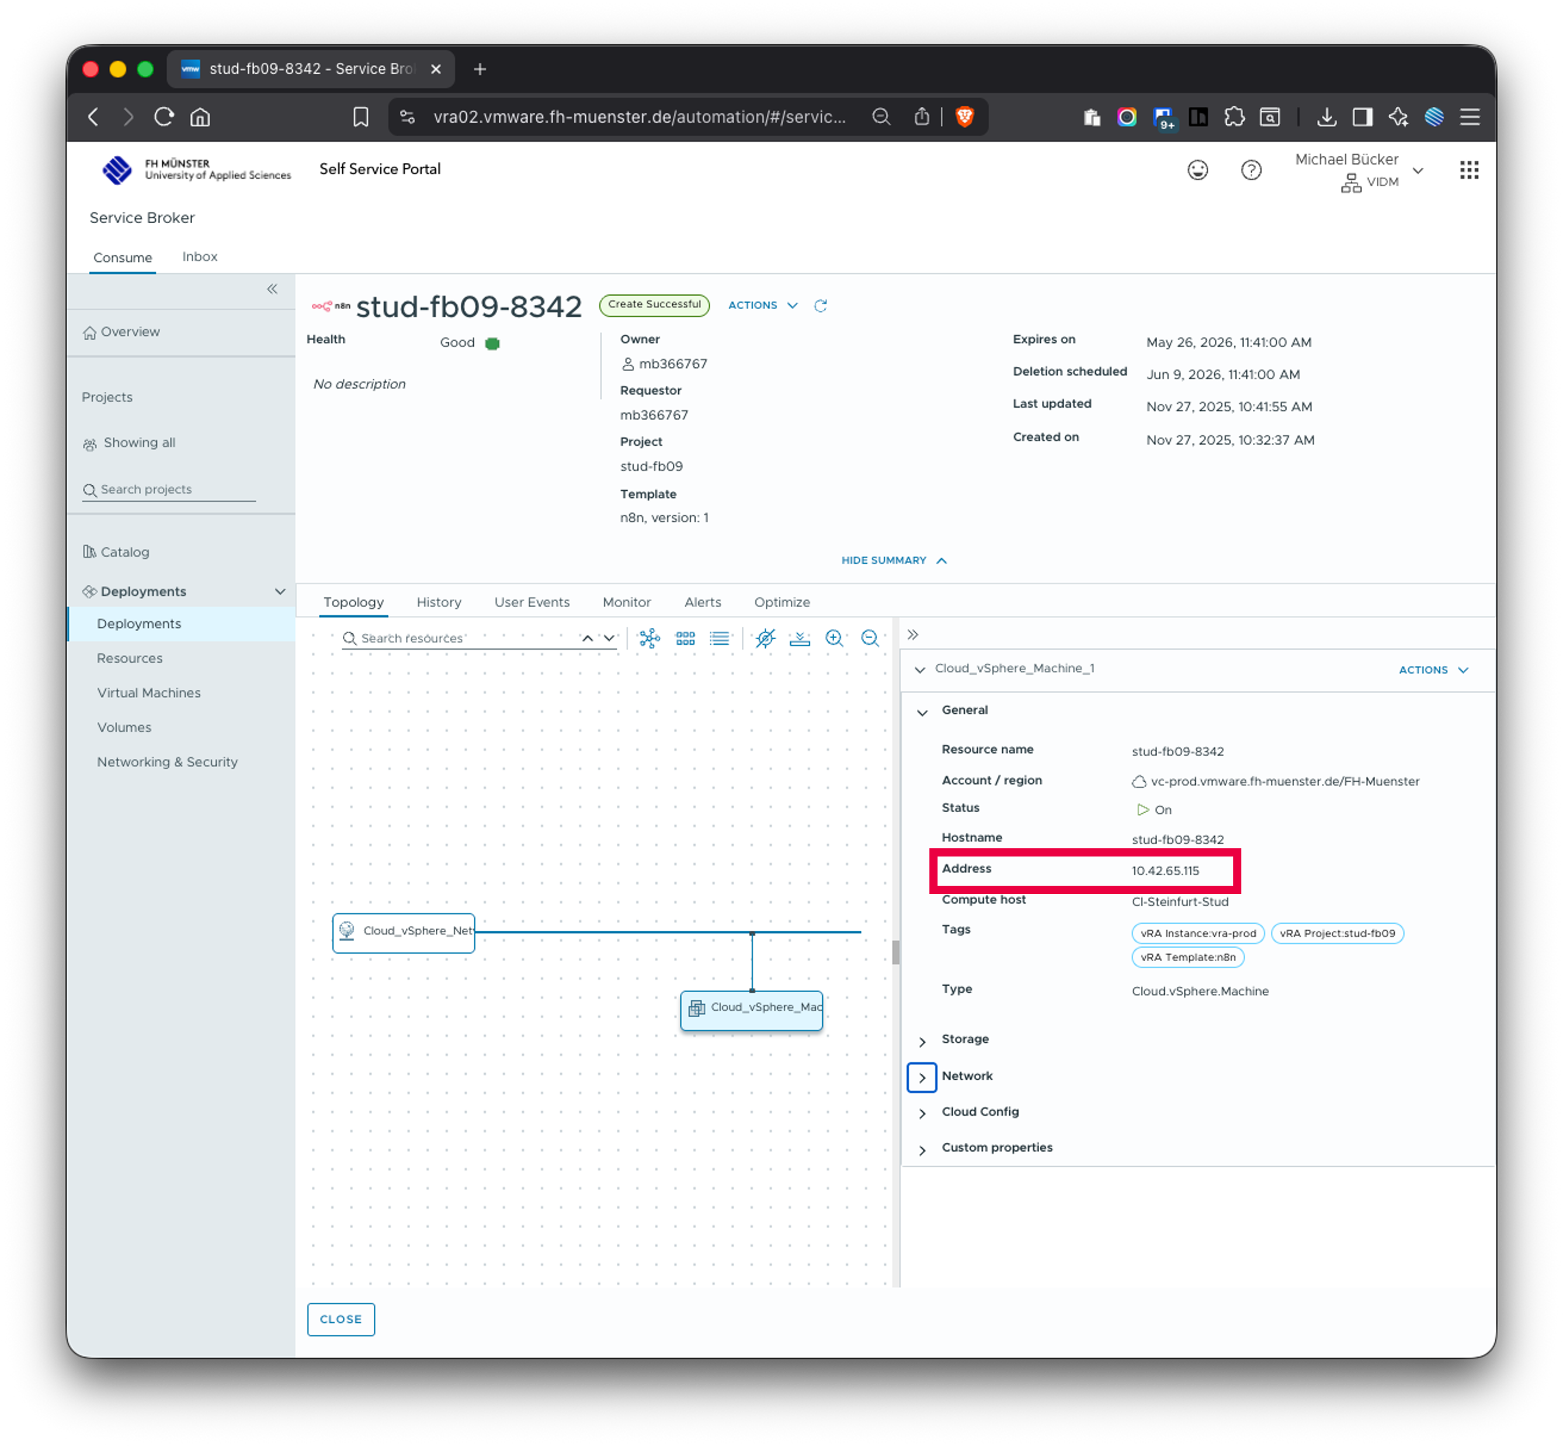Expand the Custom properties section
Image resolution: width=1563 pixels, height=1446 pixels.
(922, 1149)
